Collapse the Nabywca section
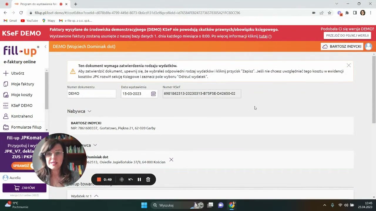 [89, 111]
